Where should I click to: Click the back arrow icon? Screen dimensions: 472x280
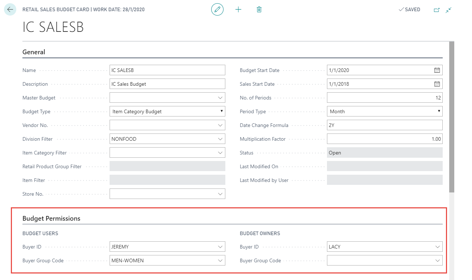(10, 9)
